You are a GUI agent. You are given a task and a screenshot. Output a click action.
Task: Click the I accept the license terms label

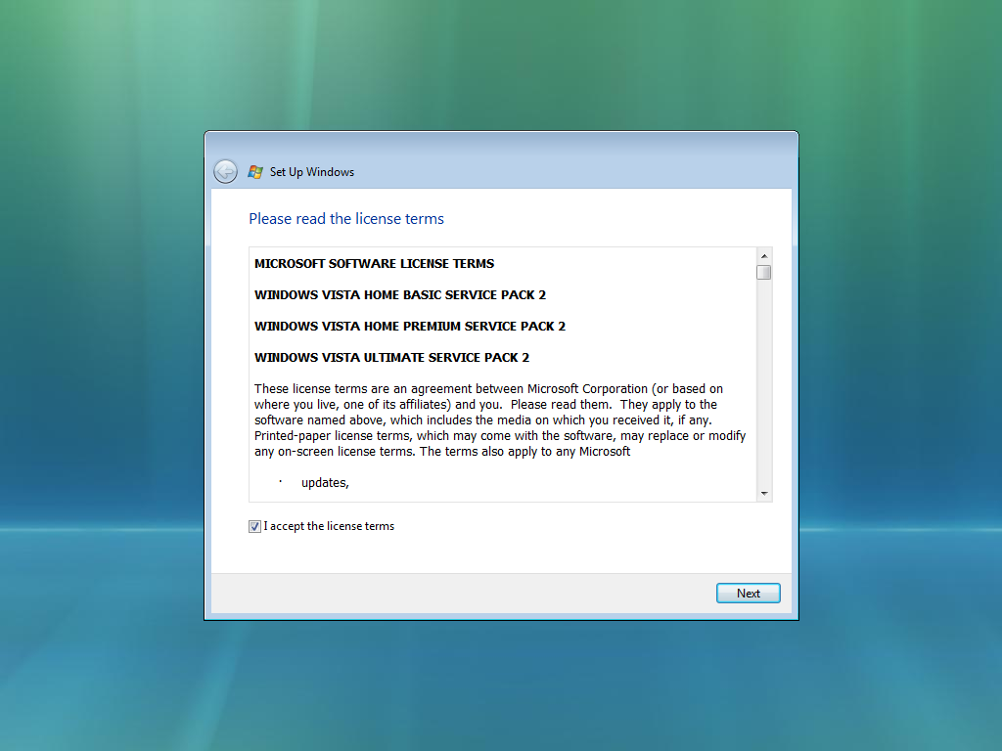click(x=329, y=526)
